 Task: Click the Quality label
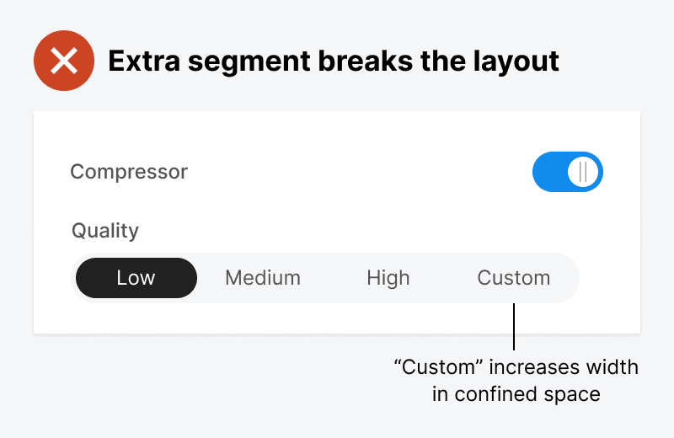coord(105,230)
